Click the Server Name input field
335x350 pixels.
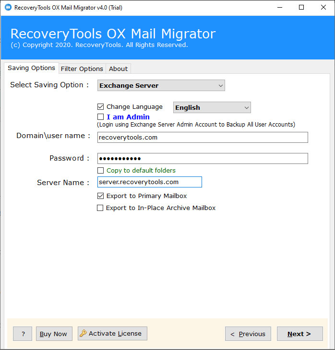pyautogui.click(x=150, y=182)
